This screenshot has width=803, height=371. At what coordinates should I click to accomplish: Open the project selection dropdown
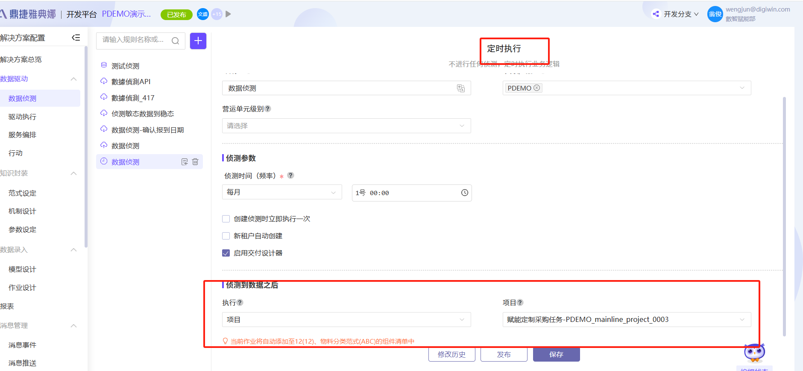pyautogui.click(x=627, y=319)
